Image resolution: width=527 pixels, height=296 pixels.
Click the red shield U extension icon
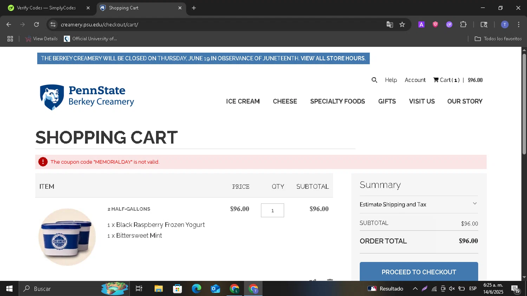coord(435,25)
